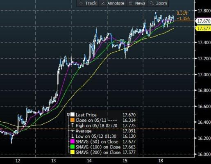This screenshot has width=211, height=164.
Task: Select the orange Close on 05/11 swatch
Action: click(73, 120)
